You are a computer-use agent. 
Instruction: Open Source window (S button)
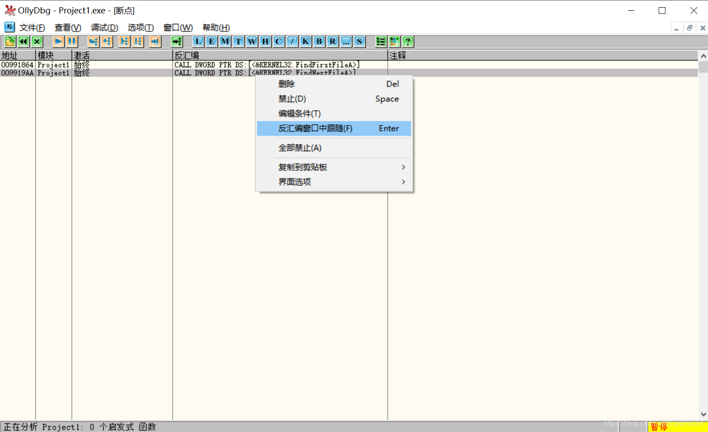359,42
